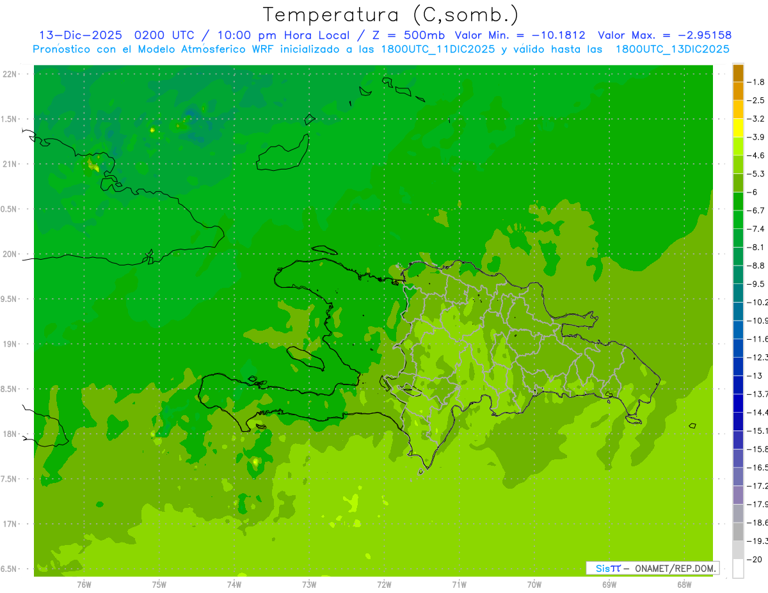Click the "-6.7" colorbar label

755,210
